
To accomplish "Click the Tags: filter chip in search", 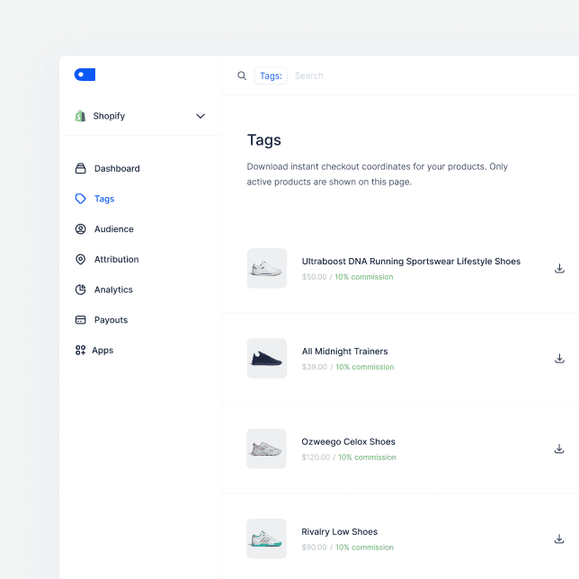I will point(271,76).
